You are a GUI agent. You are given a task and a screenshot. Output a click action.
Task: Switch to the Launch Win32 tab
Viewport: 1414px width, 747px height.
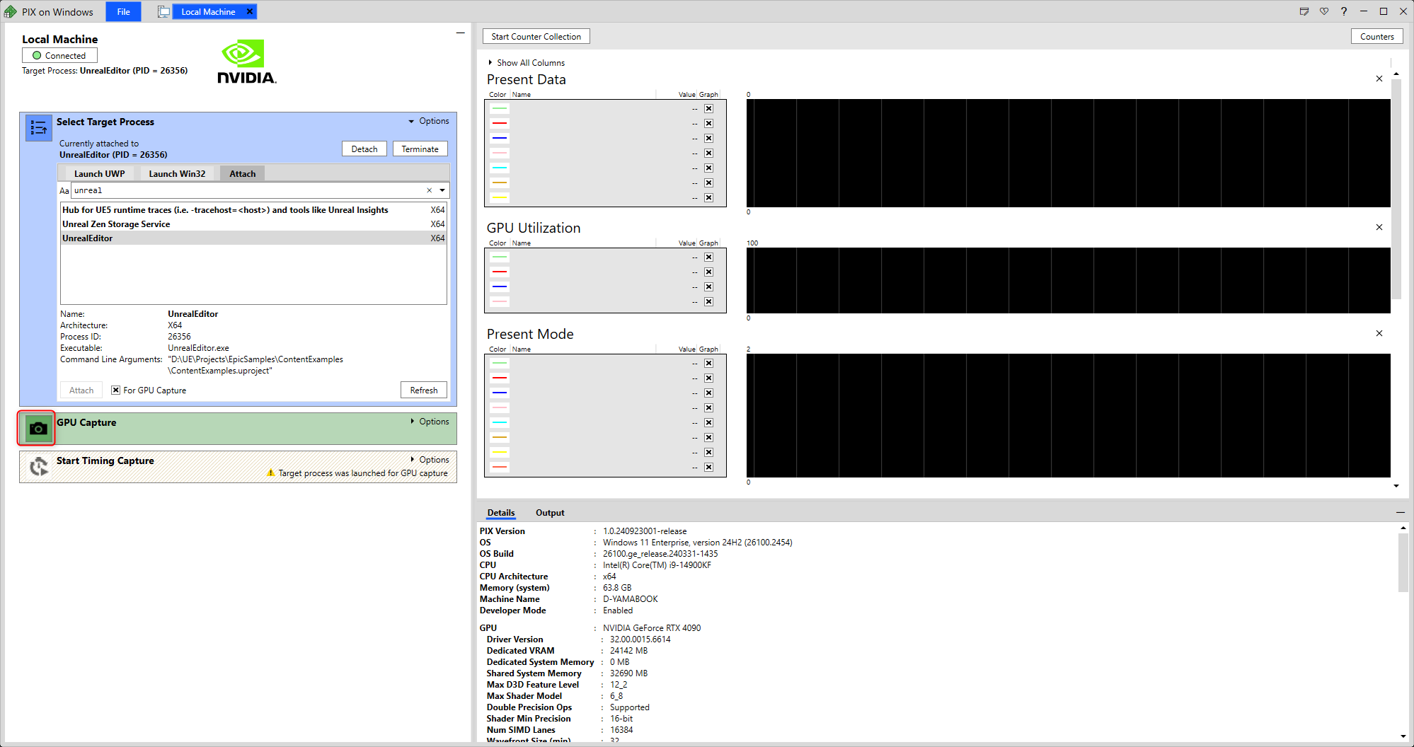[177, 173]
